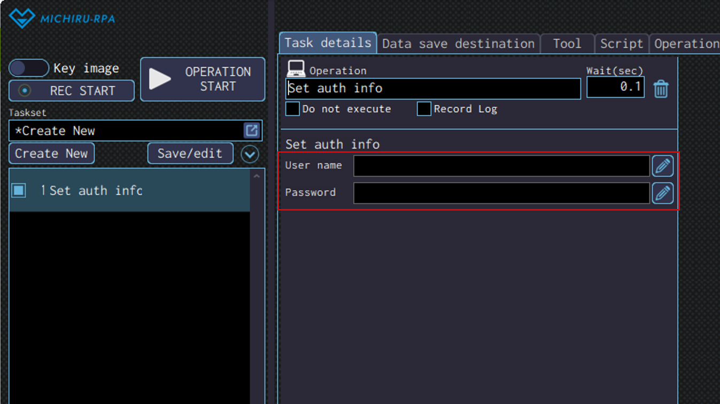Click the Save/edit button
Viewport: 720px width, 404px height.
(190, 153)
